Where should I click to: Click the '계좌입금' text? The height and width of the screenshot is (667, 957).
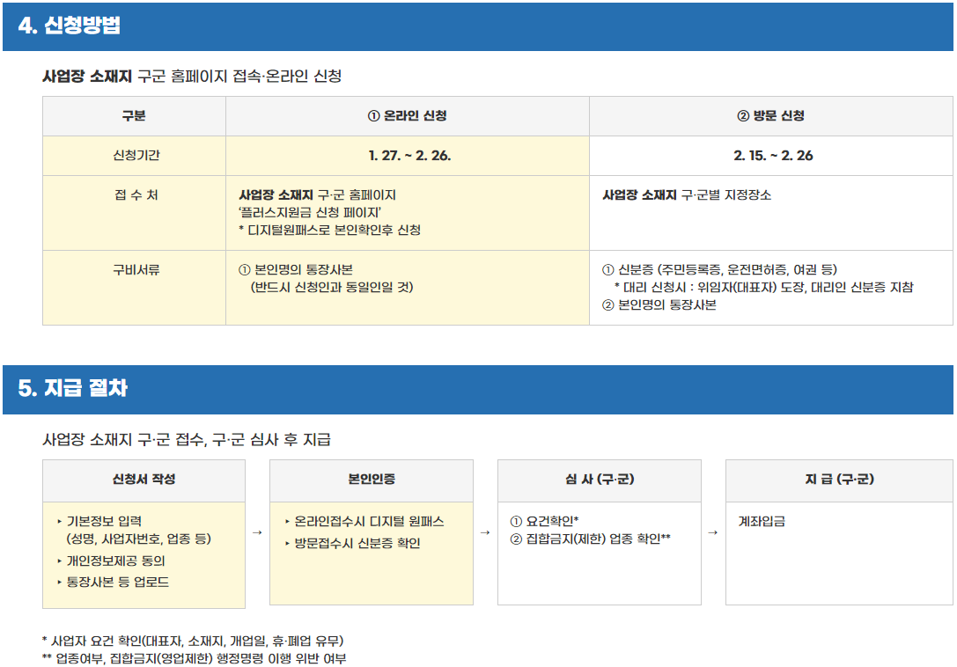point(762,522)
